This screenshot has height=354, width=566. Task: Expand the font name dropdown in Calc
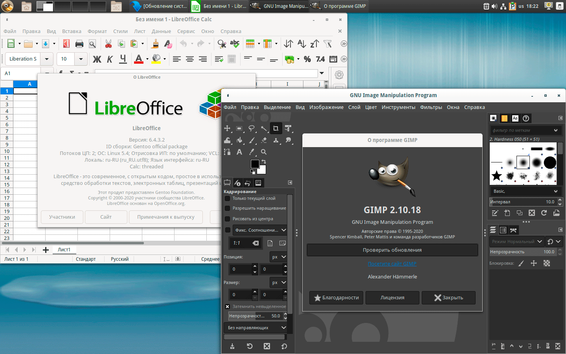click(x=47, y=59)
